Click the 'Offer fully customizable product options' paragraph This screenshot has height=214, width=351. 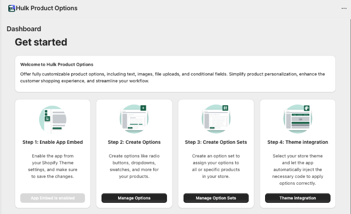click(172, 78)
